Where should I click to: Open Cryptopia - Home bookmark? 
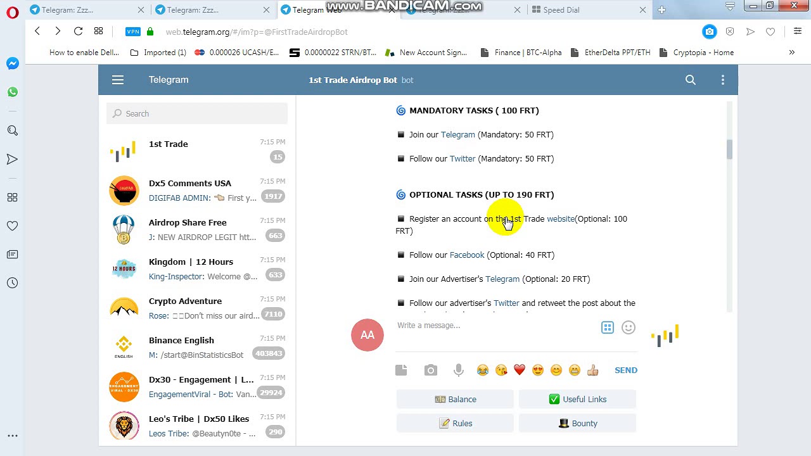[x=696, y=53]
